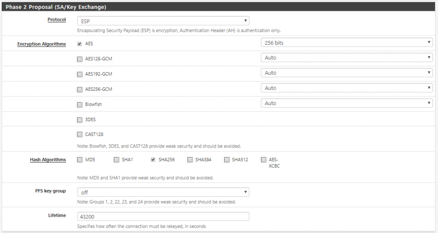
Task: Check the Blowfish encryption option
Action: click(80, 105)
